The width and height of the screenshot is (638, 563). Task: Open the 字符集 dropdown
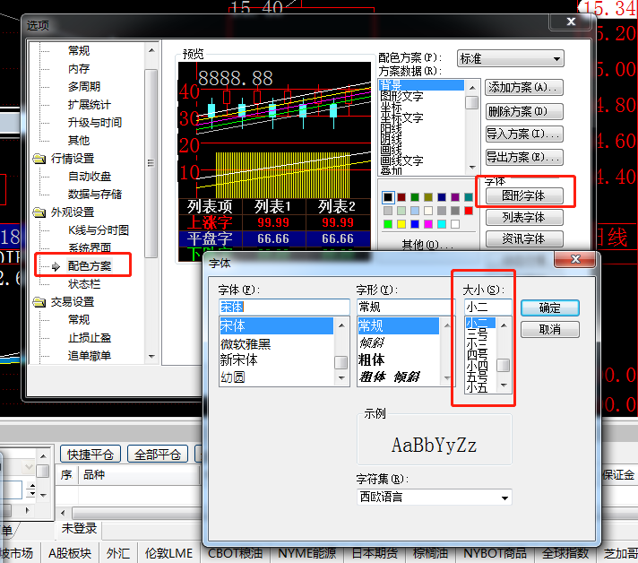point(435,497)
